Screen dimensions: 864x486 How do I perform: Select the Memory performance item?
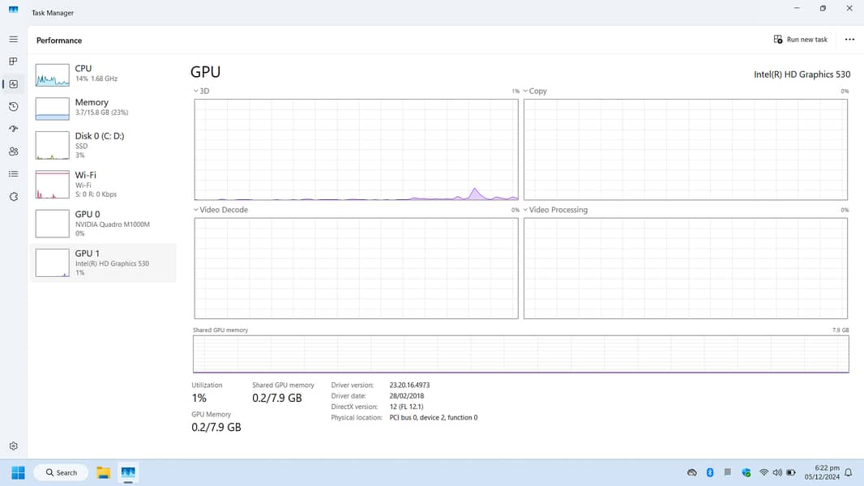point(102,108)
